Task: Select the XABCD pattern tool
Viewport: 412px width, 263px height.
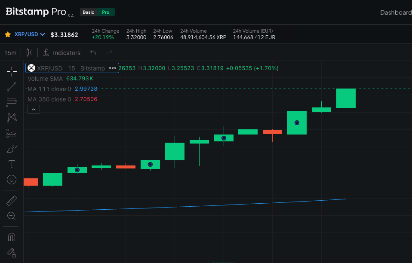Action: coord(12,118)
